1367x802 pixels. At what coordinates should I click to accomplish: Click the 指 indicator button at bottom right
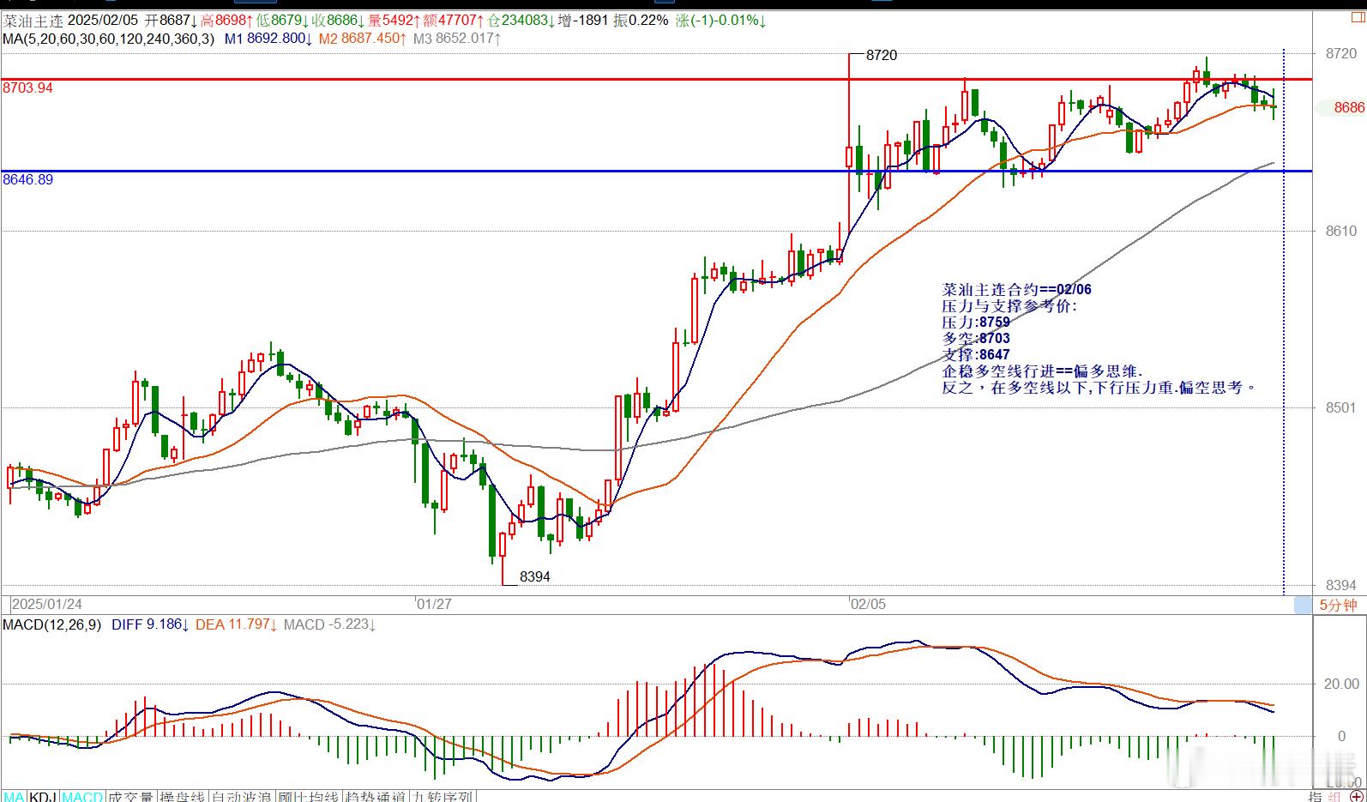click(1316, 796)
